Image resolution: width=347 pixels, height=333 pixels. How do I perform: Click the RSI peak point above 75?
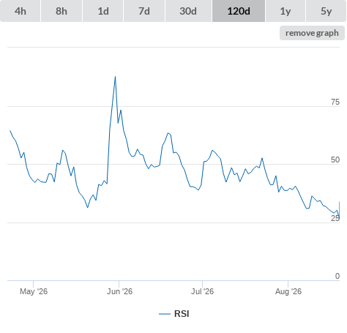[115, 77]
